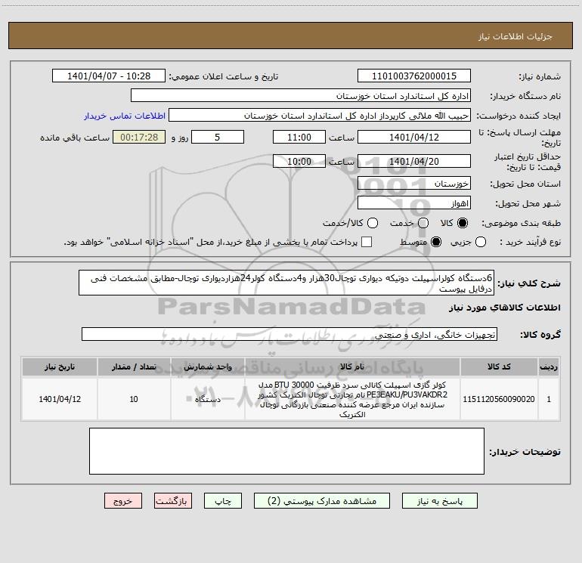
Task: Click the announcement date 1401/04/07 field
Action: (x=109, y=76)
